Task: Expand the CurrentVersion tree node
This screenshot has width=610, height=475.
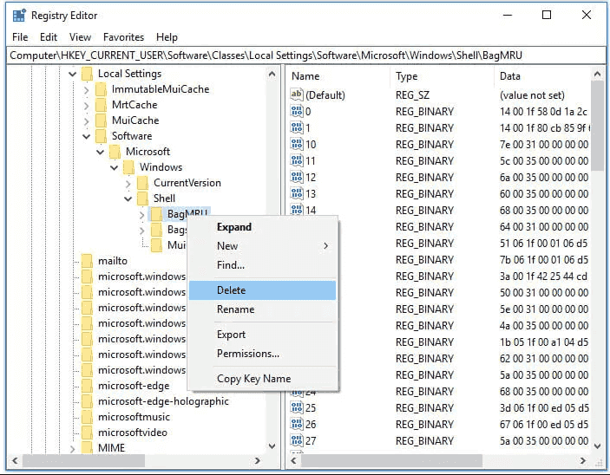Action: pos(128,183)
